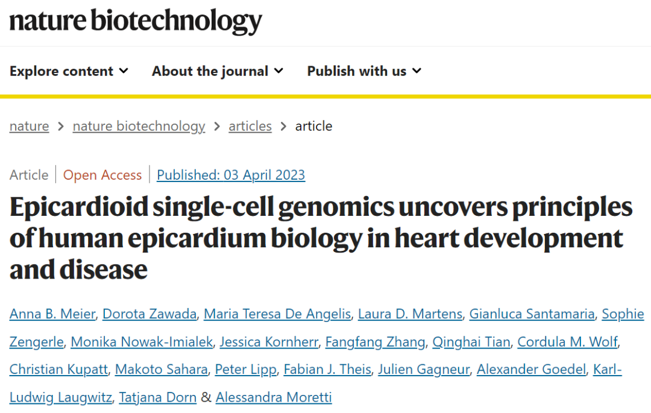This screenshot has height=413, width=651.
Task: Open author Monika Nowak-Imialek
Action: [x=142, y=342]
